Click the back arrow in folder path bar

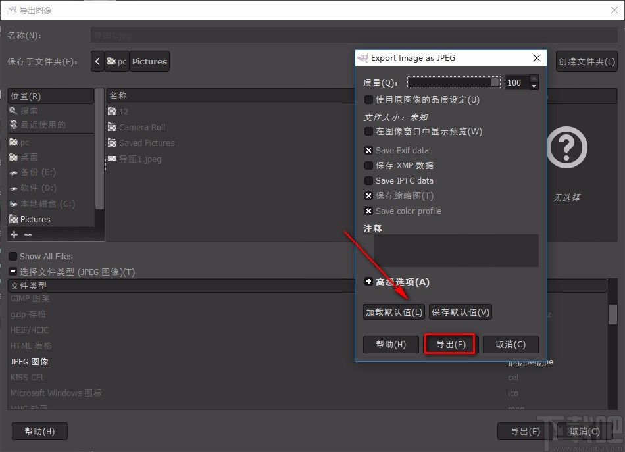coord(97,61)
